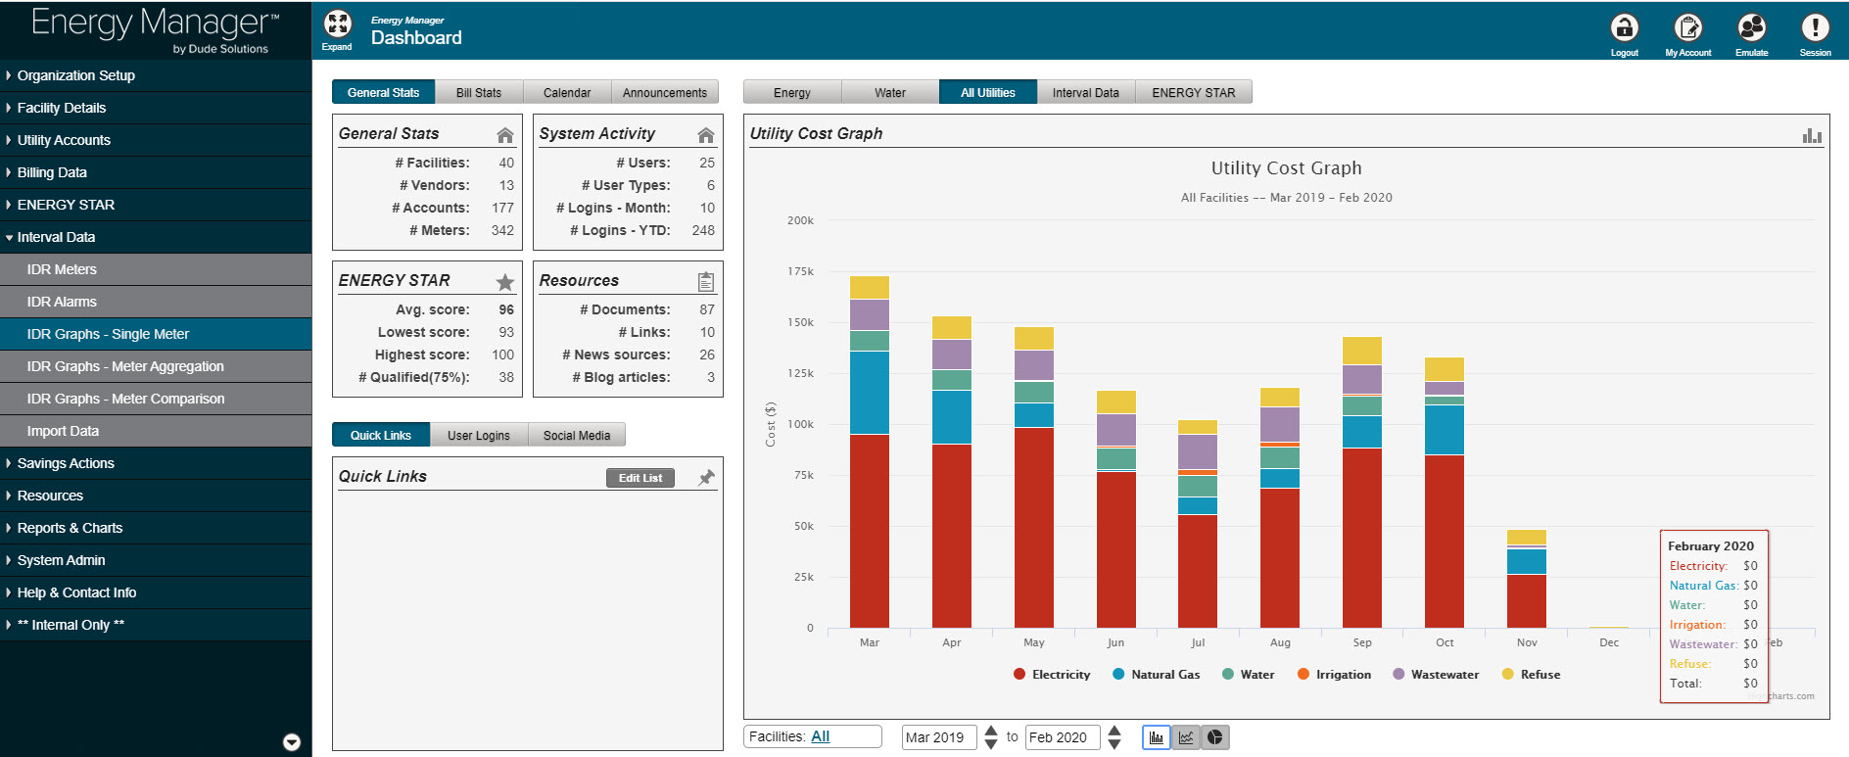Switch to pie chart view
This screenshot has height=757, width=1849.
tap(1214, 737)
